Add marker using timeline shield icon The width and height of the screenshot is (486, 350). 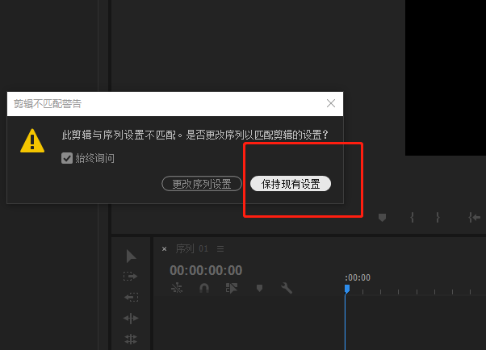pyautogui.click(x=259, y=288)
